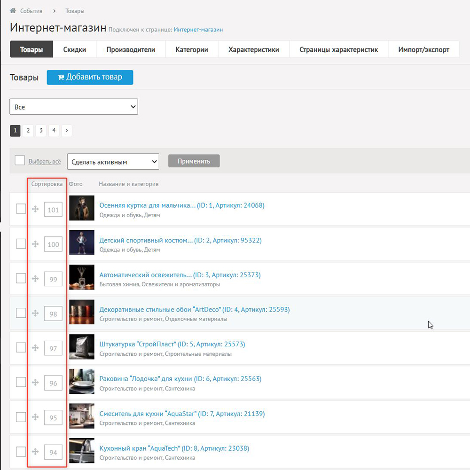Click drag handle for Штукатурка СтройПласт row
470x470 pixels.
35,348
